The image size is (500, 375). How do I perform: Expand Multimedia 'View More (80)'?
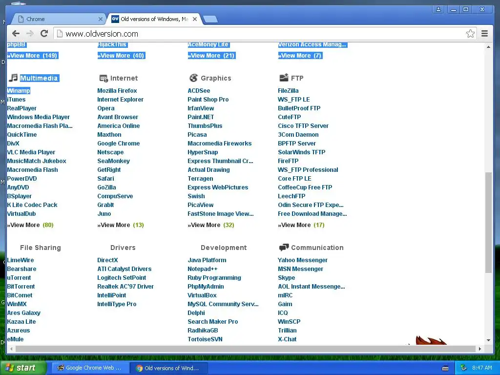[x=30, y=225]
